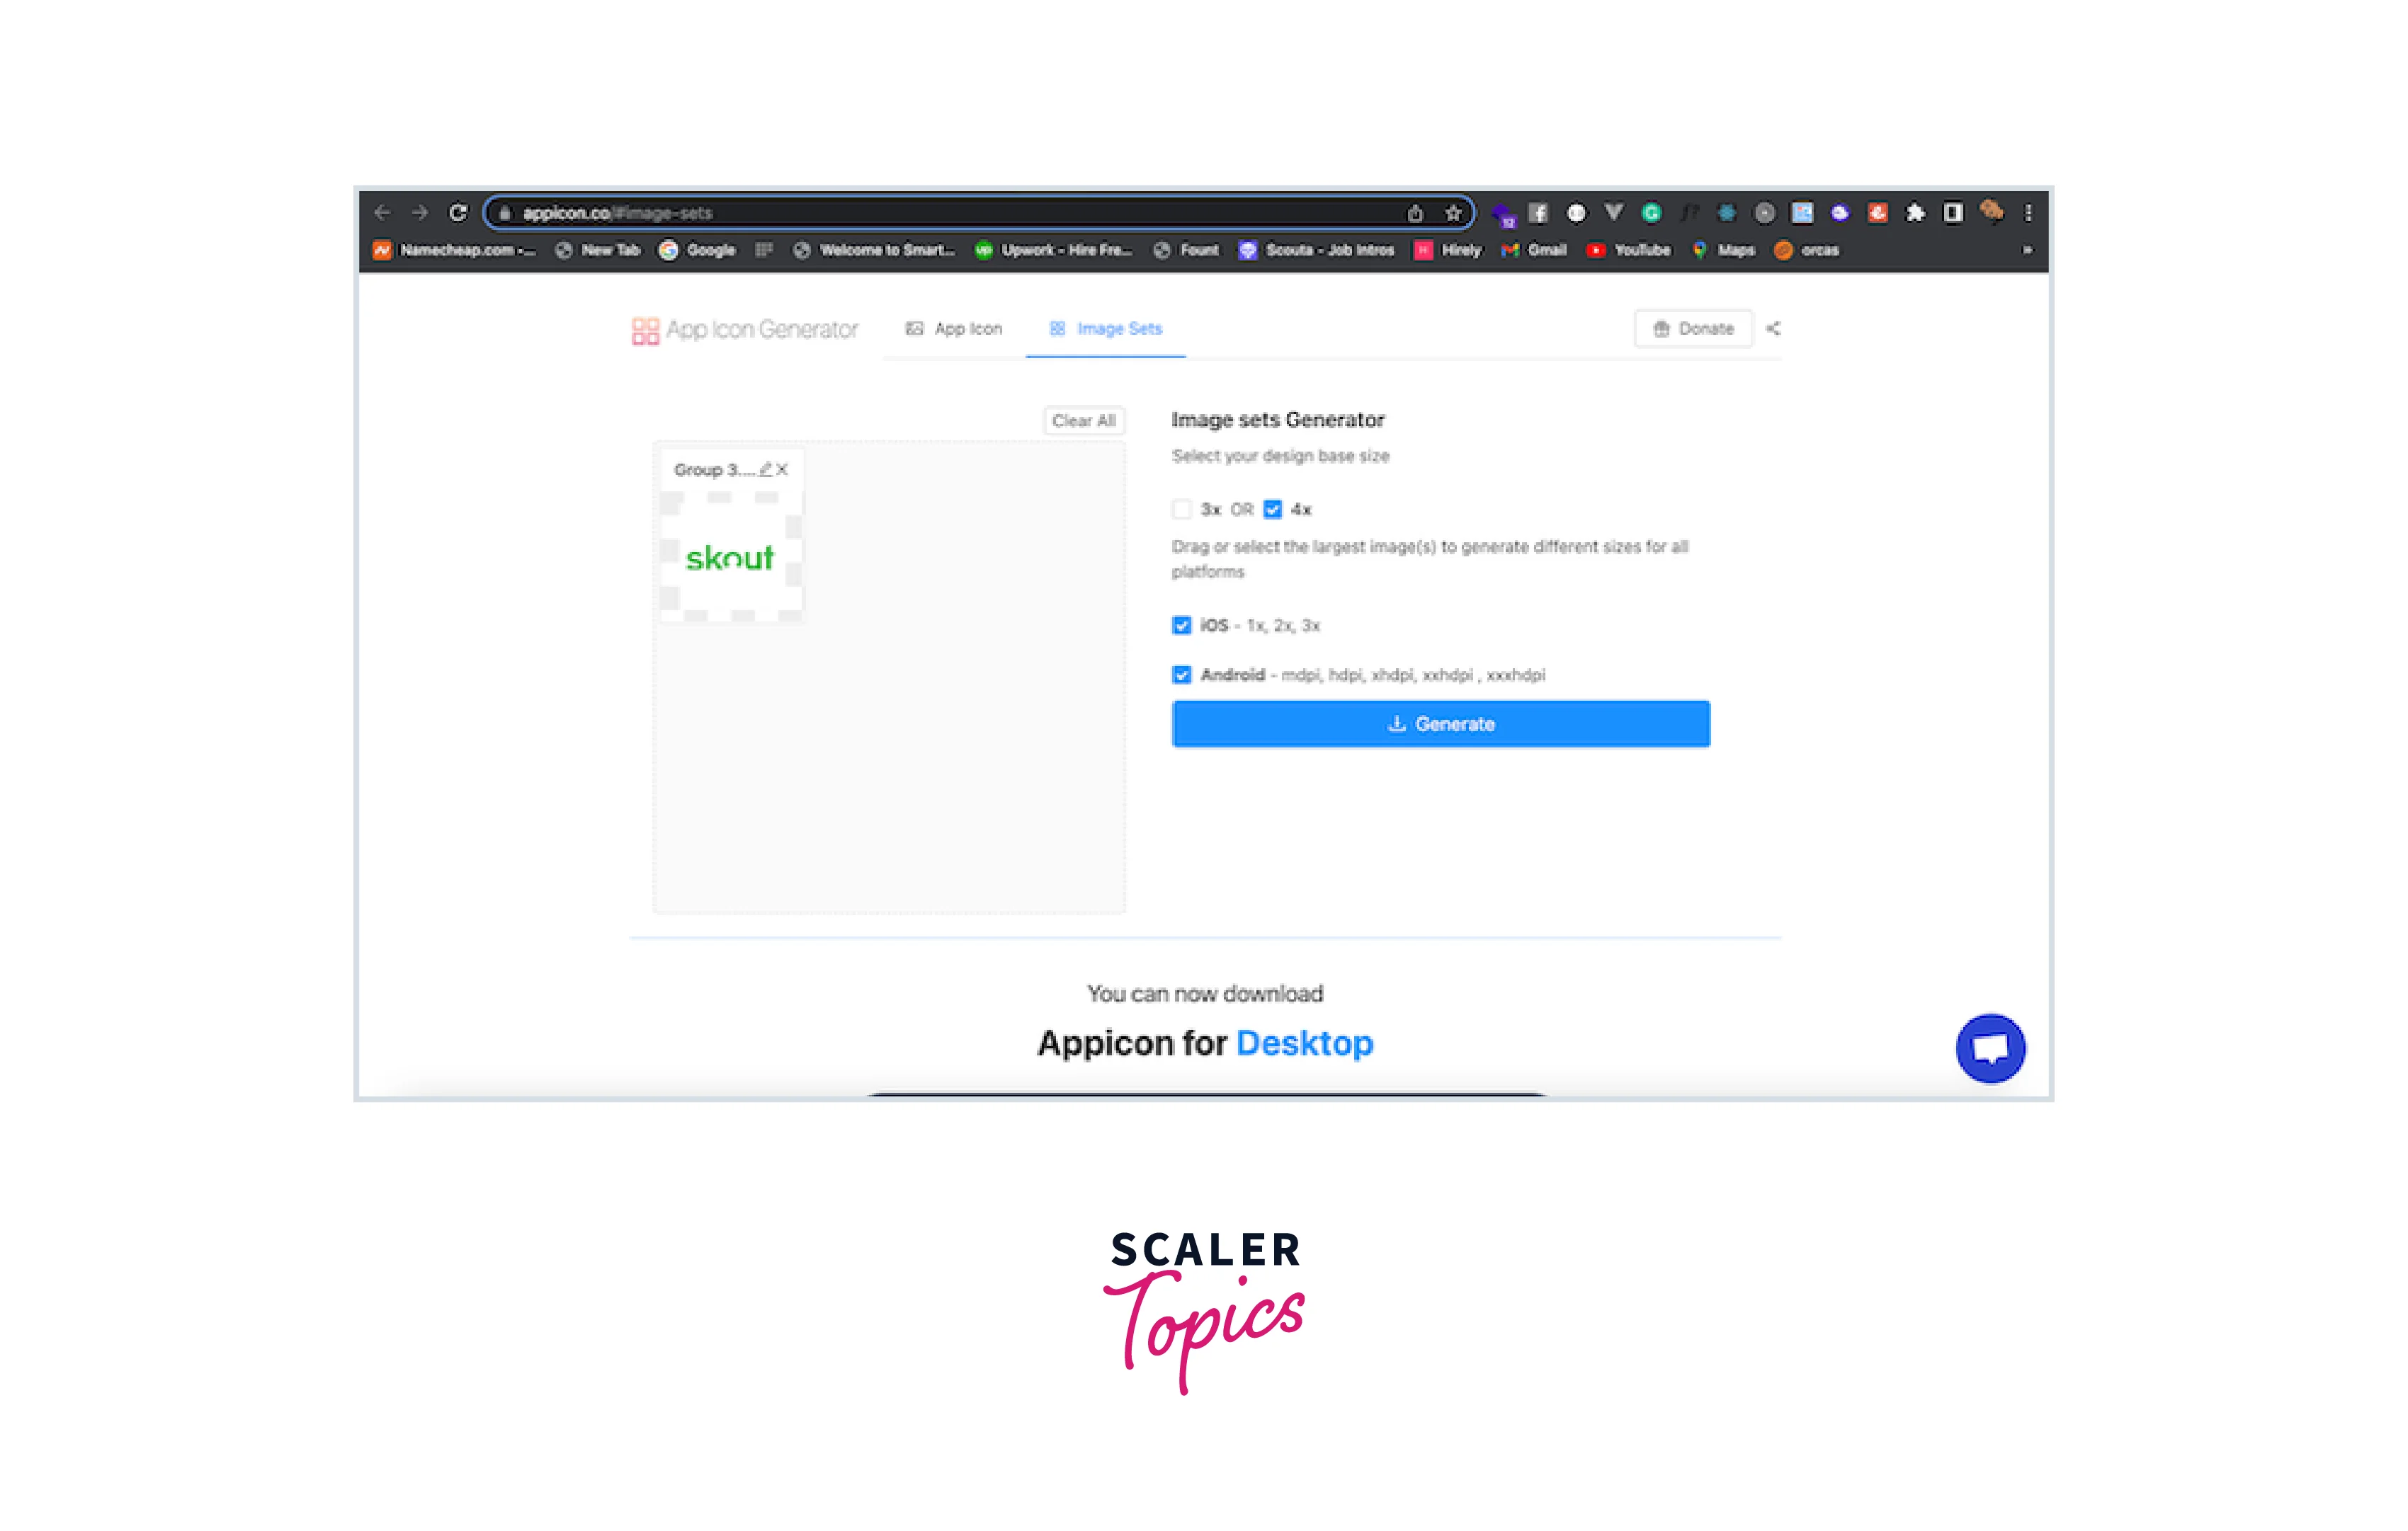Switch to the App Icon tab

pos(953,329)
